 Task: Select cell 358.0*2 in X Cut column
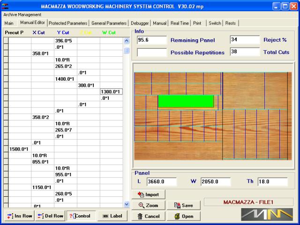pos(43,117)
